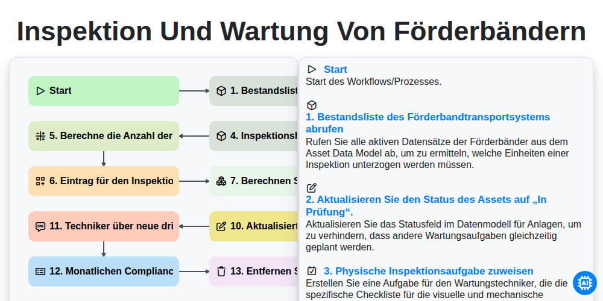The height and width of the screenshot is (301, 603).
Task: Click the SMS bubble icon of node 11
Action: (x=40, y=226)
